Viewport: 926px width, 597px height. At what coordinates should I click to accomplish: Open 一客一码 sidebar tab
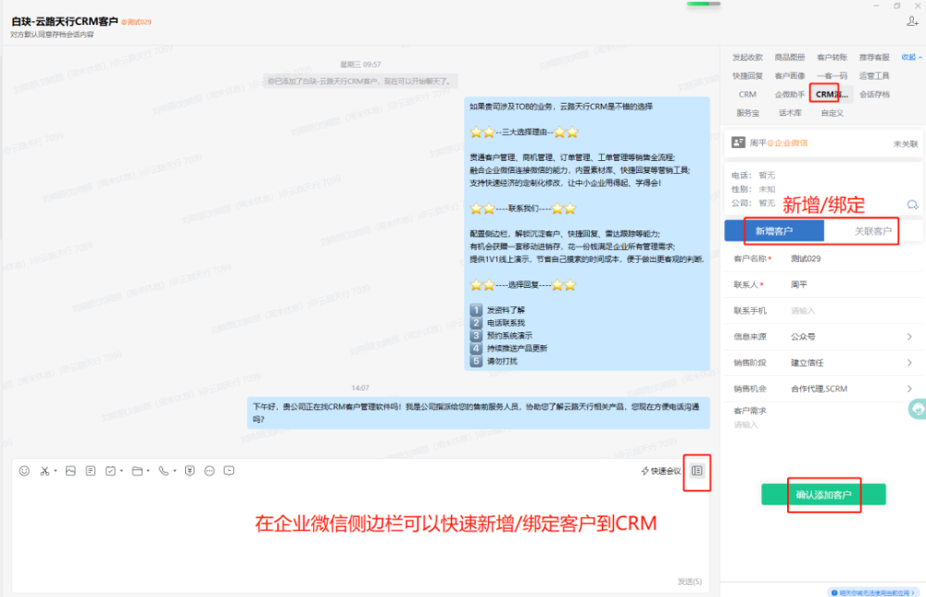(x=832, y=76)
